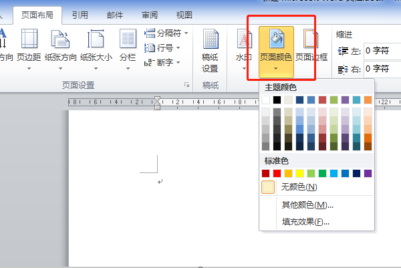Switch to the 页面布局 tab
The image size is (401, 268).
37,15
